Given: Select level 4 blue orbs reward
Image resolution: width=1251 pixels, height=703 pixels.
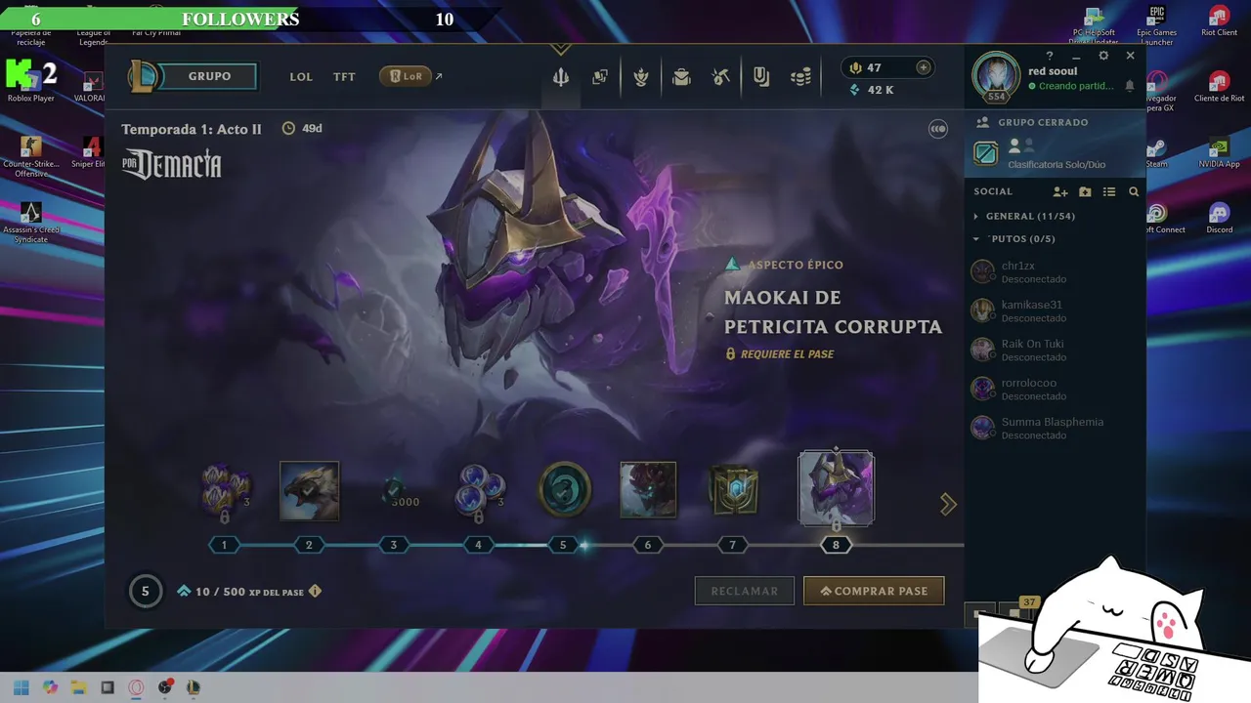Looking at the screenshot, I should click(480, 491).
